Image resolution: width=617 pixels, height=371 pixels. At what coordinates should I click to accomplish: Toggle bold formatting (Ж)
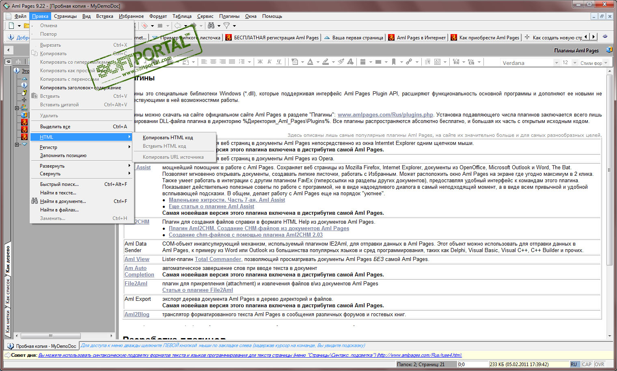pyautogui.click(x=260, y=62)
